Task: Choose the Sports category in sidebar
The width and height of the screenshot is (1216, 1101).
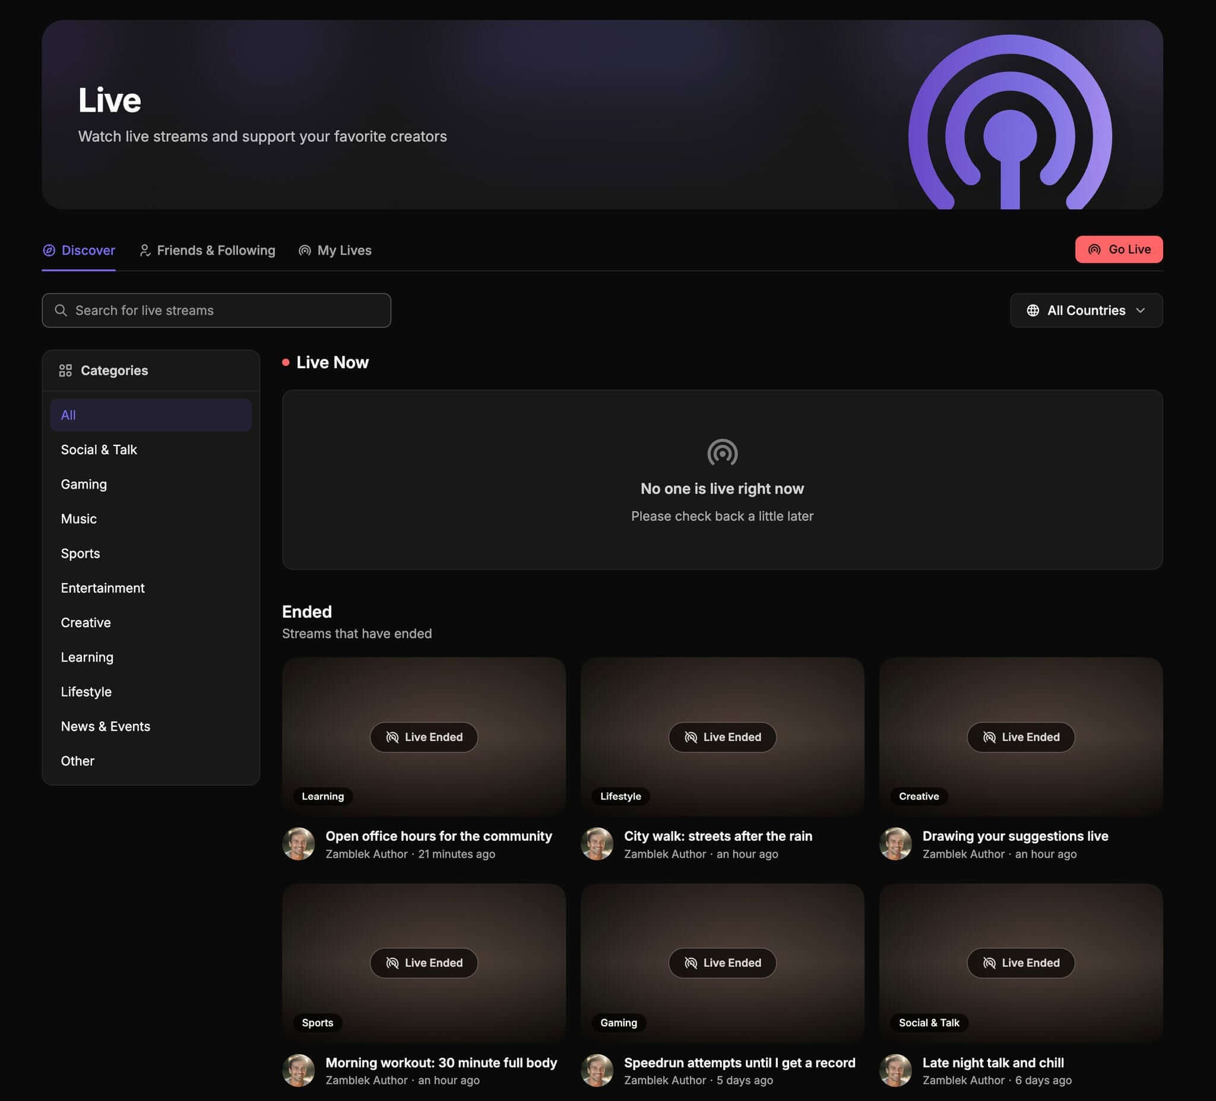Action: [x=151, y=553]
